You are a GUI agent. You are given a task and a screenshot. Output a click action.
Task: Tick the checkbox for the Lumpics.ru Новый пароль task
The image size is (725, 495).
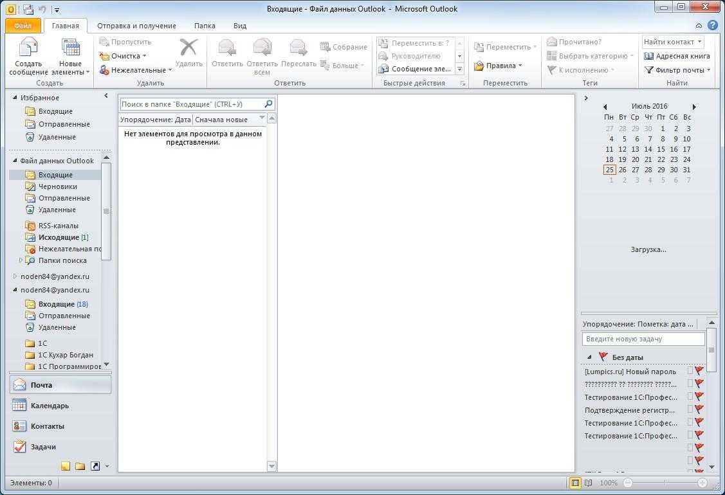click(x=690, y=371)
